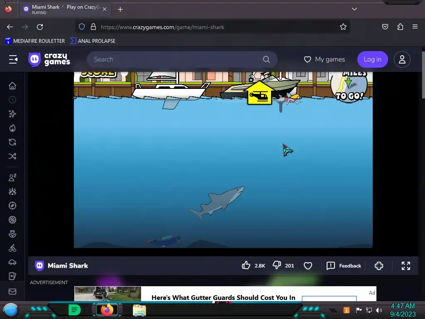425x319 pixels.
Task: Click the Miami Shark game title
Action: 68,265
